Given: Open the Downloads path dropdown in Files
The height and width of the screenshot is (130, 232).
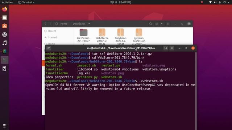Looking at the screenshot, I should pyautogui.click(x=89, y=24).
